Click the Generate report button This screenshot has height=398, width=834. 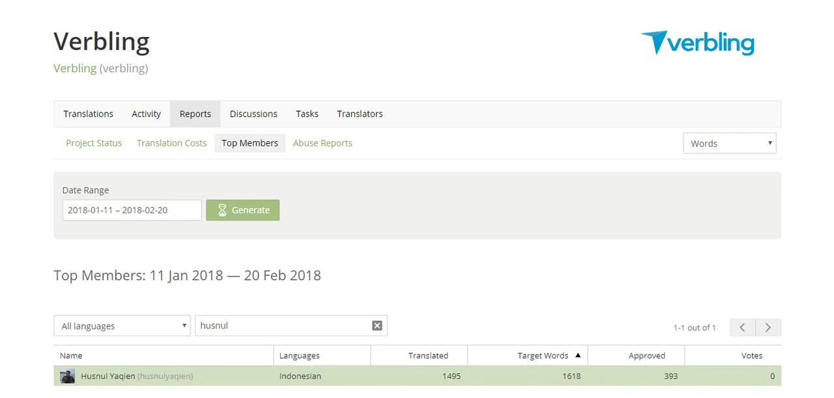coord(243,210)
